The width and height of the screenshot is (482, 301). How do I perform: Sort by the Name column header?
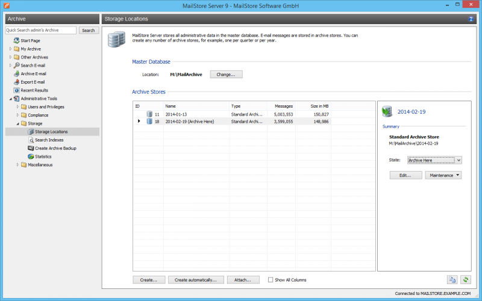(x=196, y=106)
